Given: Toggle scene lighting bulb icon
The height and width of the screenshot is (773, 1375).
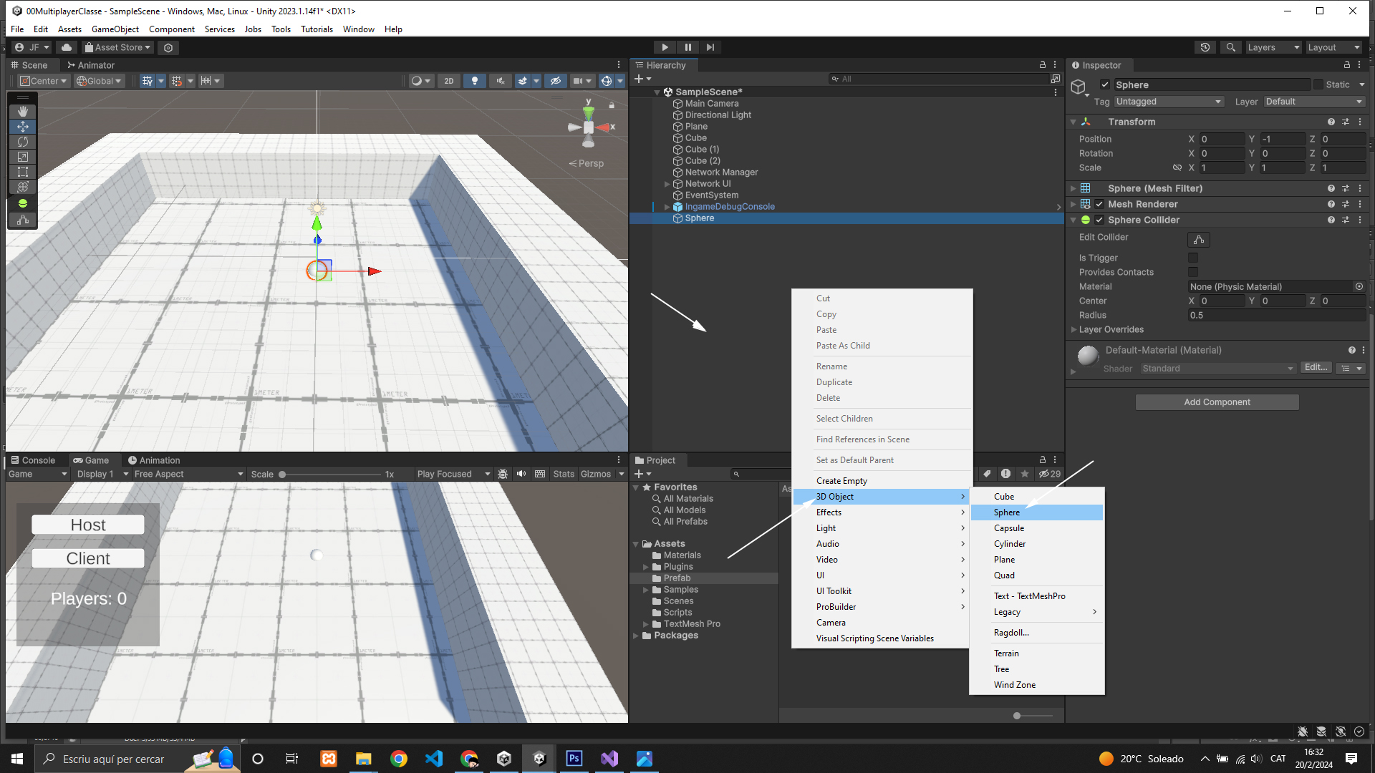Looking at the screenshot, I should pos(474,81).
